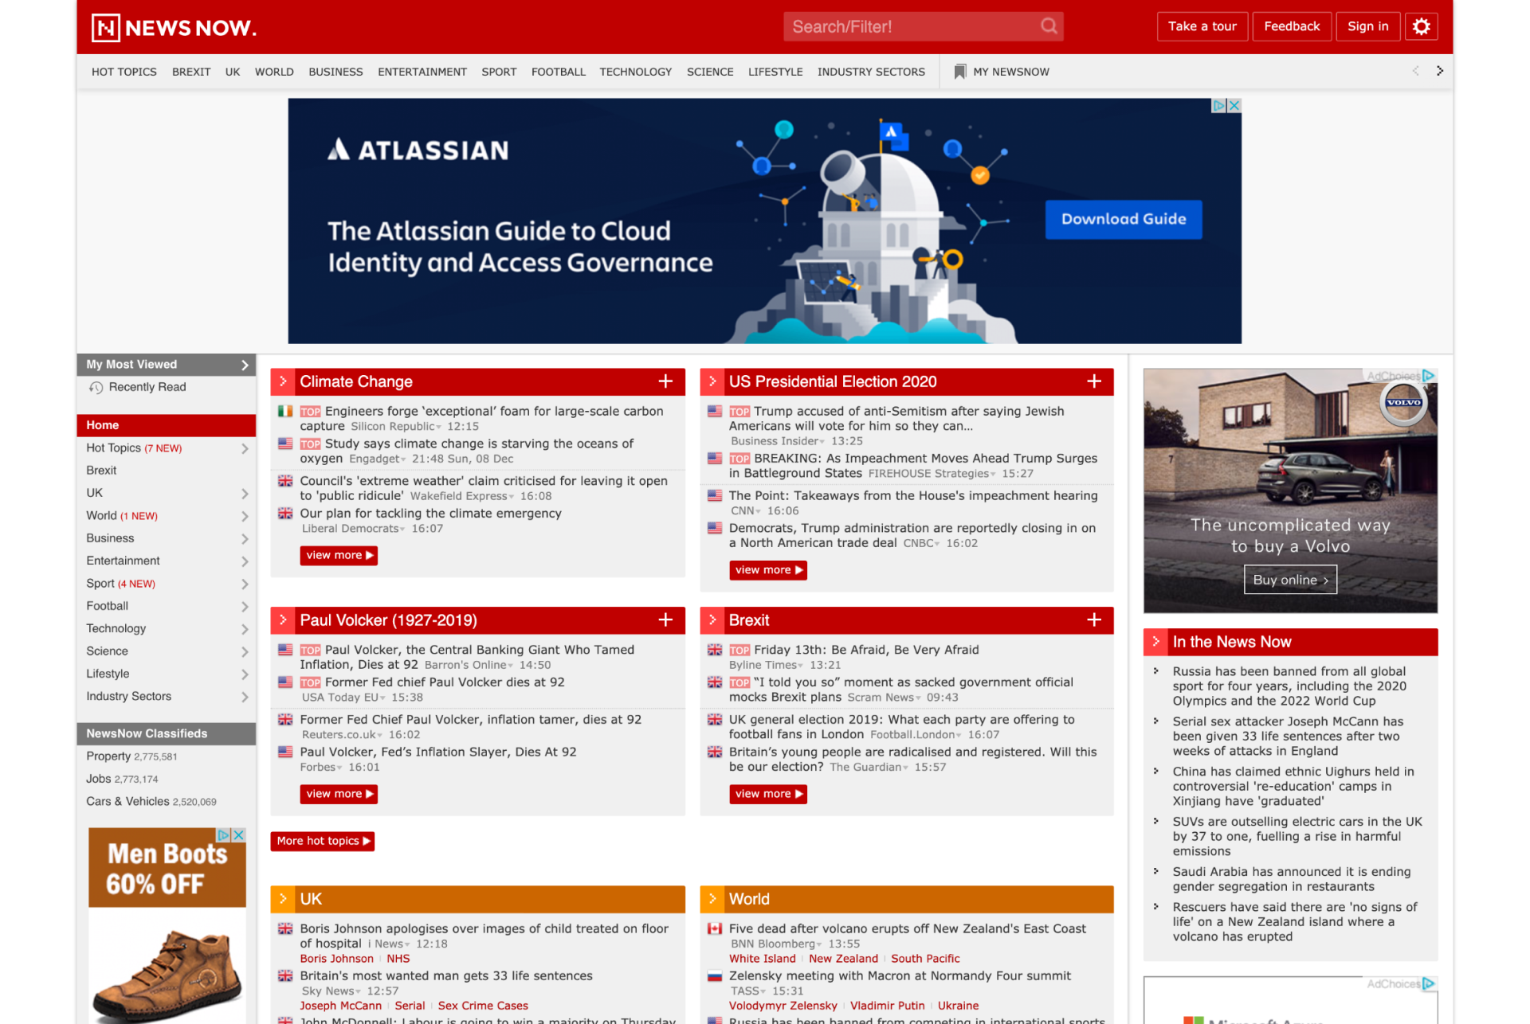This screenshot has height=1024, width=1530.
Task: Open the settings gear icon in header
Action: pos(1421,26)
